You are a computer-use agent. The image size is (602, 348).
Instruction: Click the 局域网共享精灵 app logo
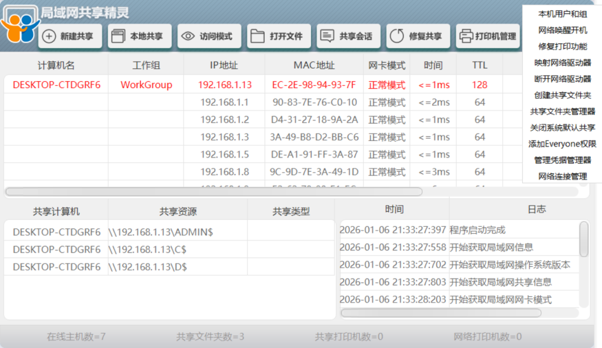pyautogui.click(x=19, y=24)
